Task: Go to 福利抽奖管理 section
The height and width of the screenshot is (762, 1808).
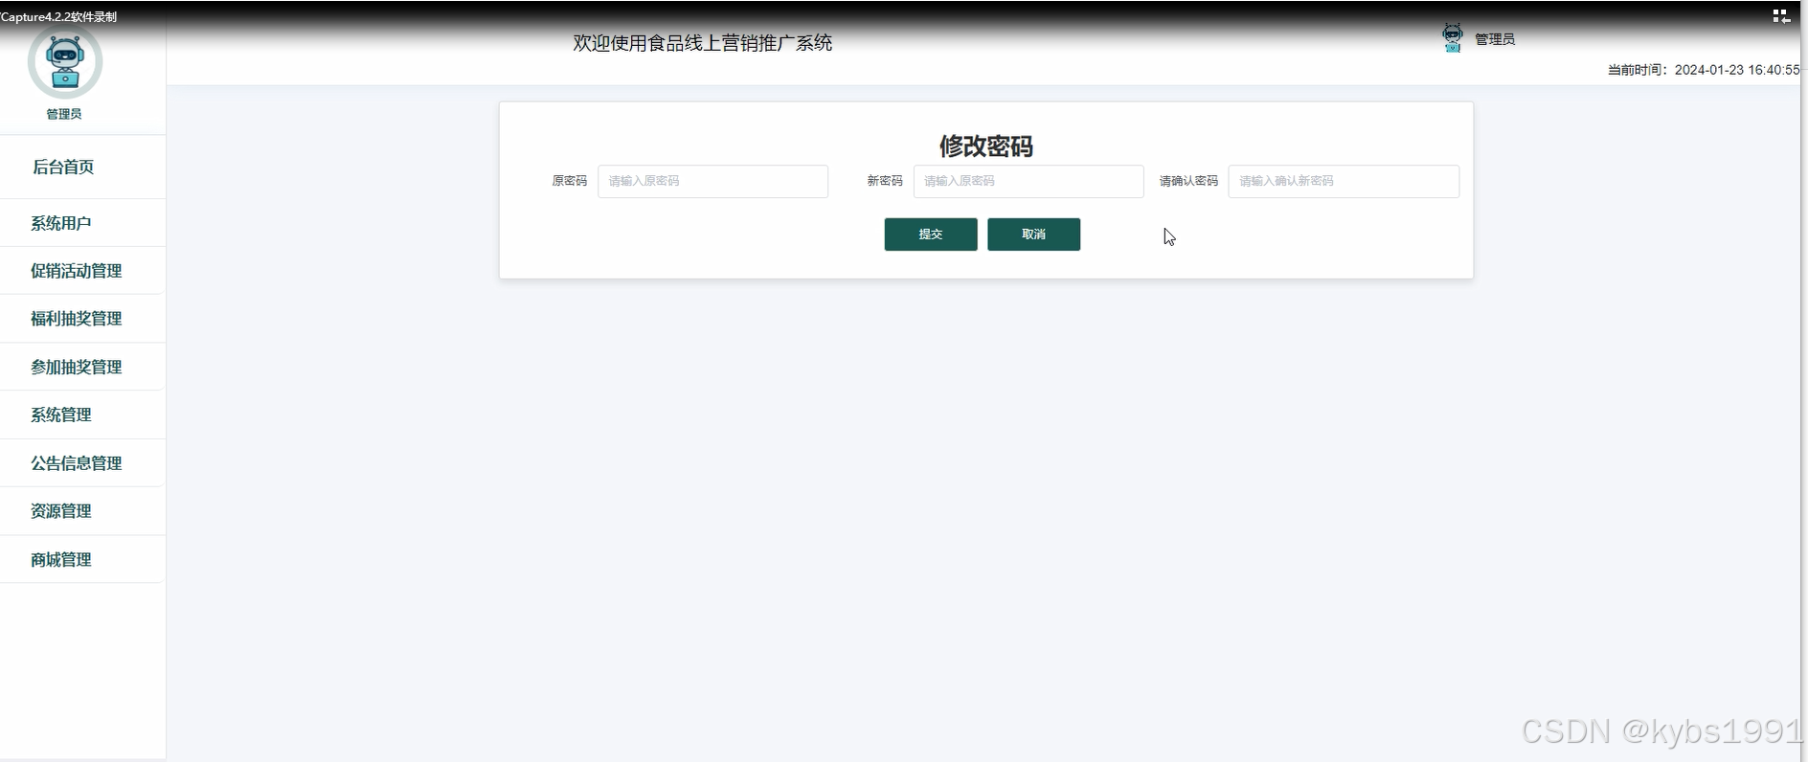Action: pyautogui.click(x=77, y=319)
